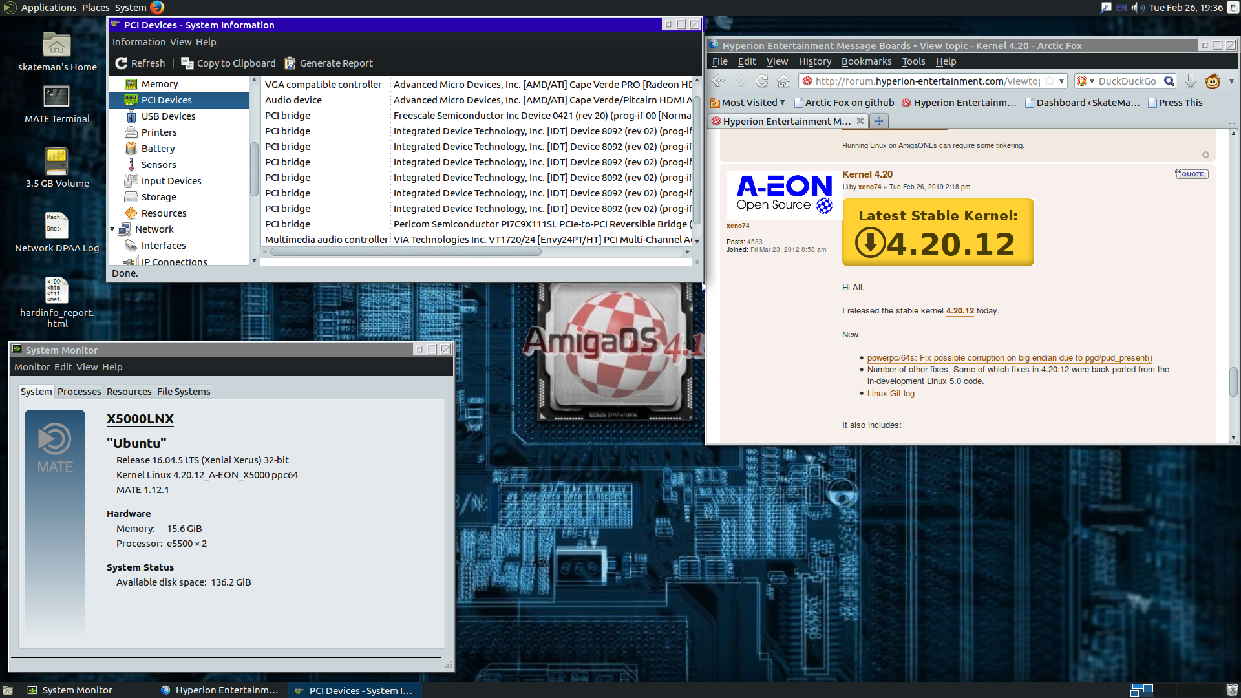Click the xeno74 username under the avatar
The width and height of the screenshot is (1241, 698).
point(737,226)
